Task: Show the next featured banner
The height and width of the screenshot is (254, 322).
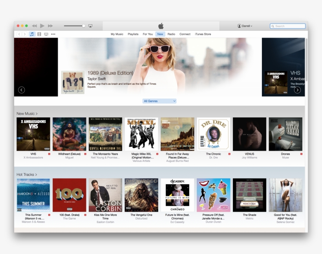Action: click(x=297, y=90)
